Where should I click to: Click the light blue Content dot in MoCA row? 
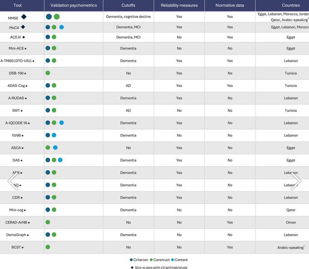[61, 27]
